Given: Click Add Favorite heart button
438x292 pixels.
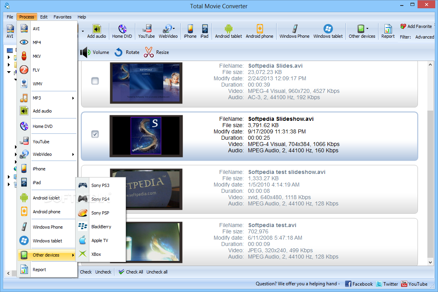Looking at the screenshot, I should (x=416, y=26).
